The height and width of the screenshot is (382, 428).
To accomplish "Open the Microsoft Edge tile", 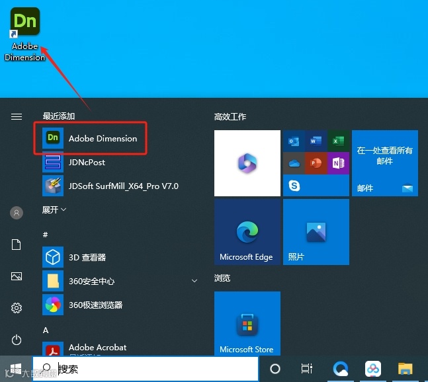I will [247, 232].
